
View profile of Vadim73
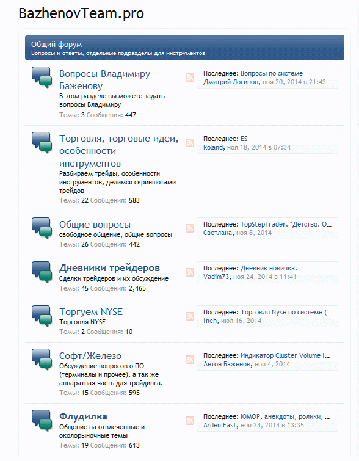pos(216,277)
